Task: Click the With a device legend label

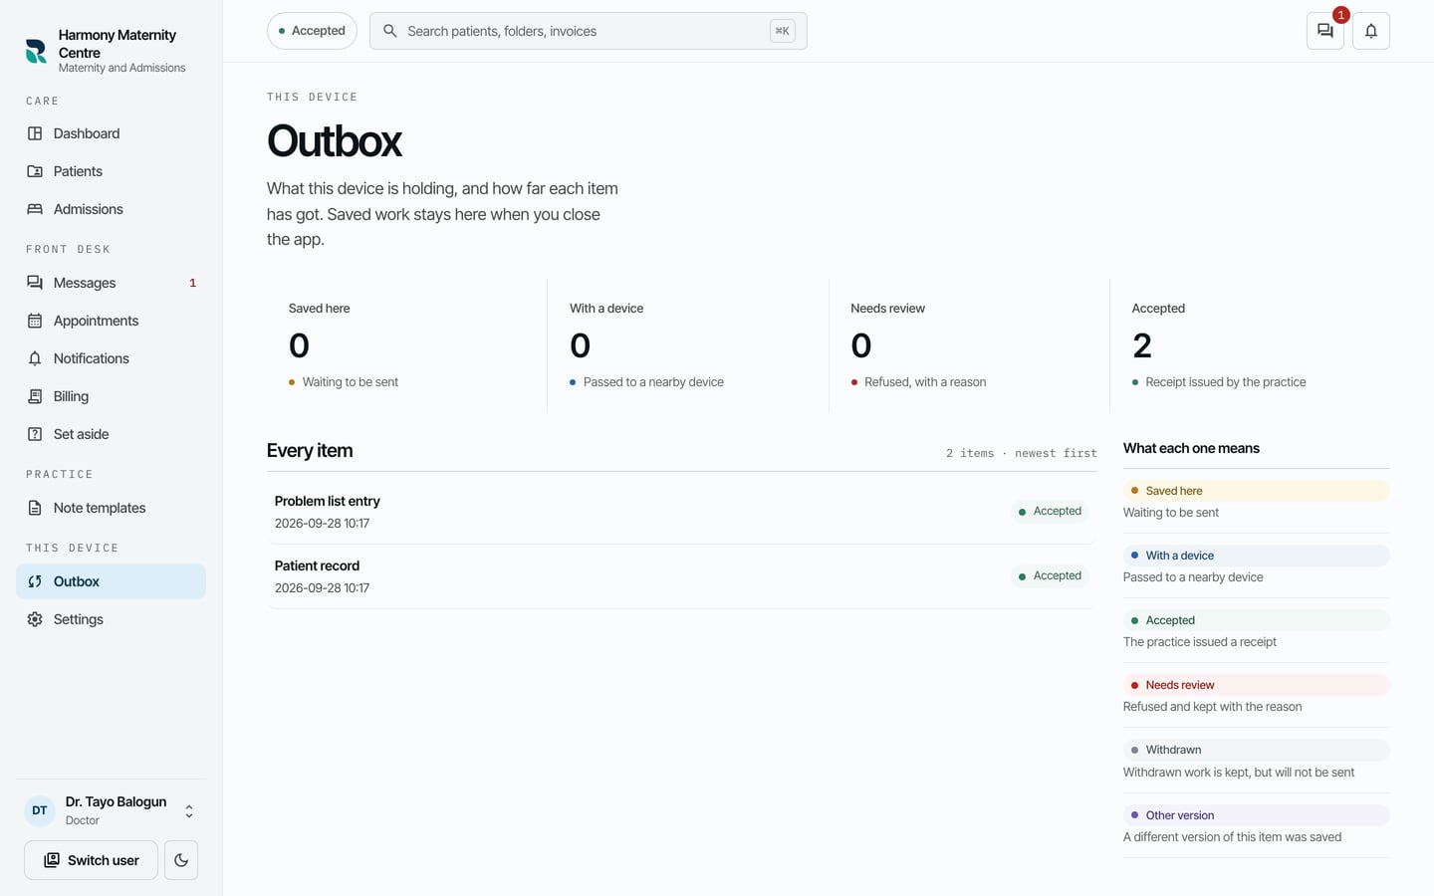Action: (x=1257, y=556)
